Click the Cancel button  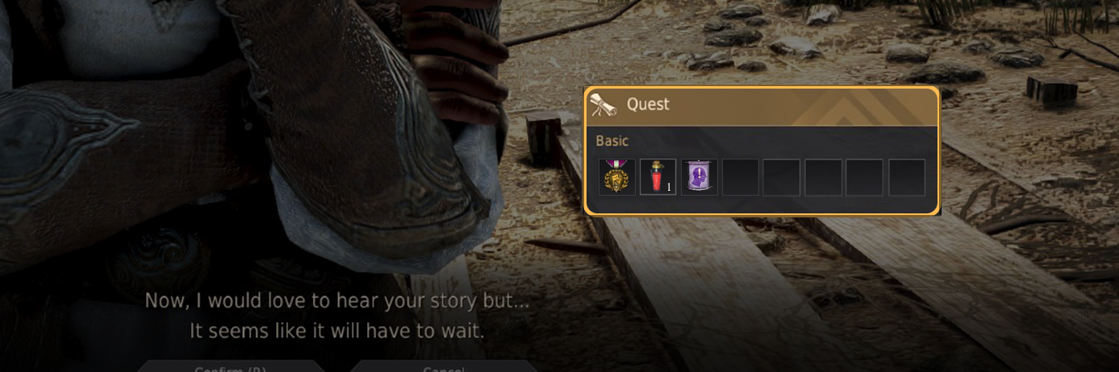click(443, 367)
